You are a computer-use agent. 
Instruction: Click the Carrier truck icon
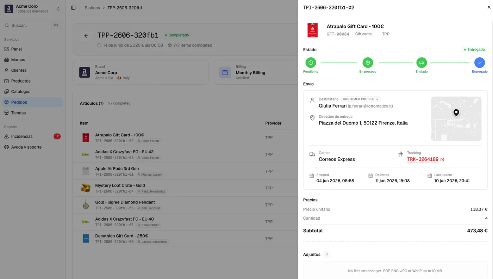(312, 154)
